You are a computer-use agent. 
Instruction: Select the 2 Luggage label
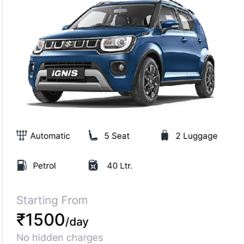click(197, 136)
